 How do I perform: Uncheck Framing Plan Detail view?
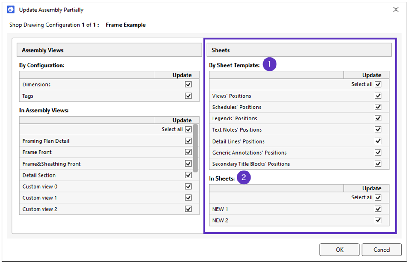click(x=188, y=141)
